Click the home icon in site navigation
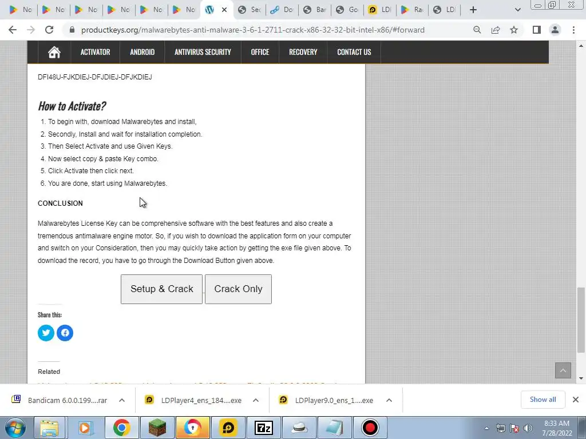Image resolution: width=586 pixels, height=439 pixels. click(54, 52)
